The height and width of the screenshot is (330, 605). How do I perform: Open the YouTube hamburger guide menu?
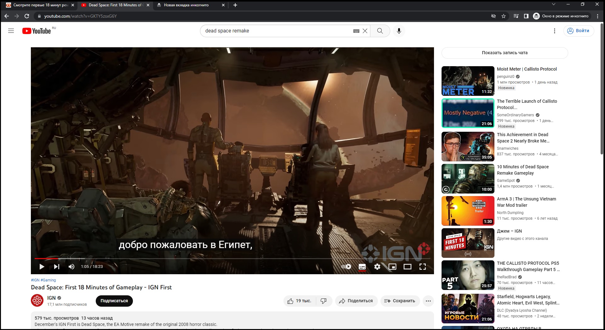pyautogui.click(x=11, y=31)
